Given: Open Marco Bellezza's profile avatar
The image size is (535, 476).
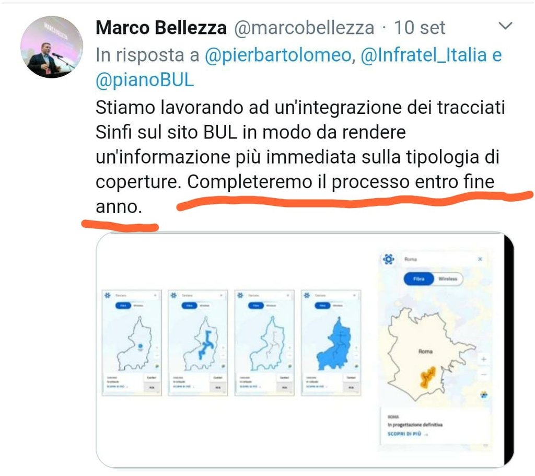Looking at the screenshot, I should point(52,47).
